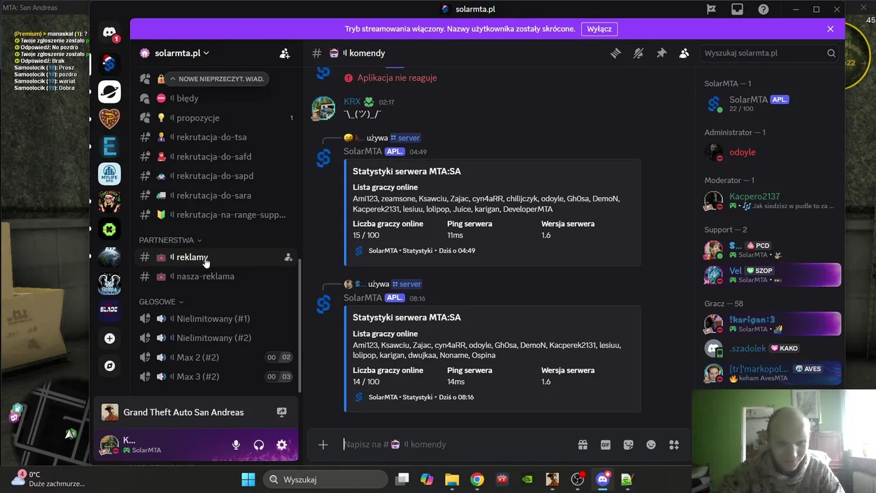Open OBS Studio from the taskbar
Screen dimensions: 876x493
[578, 479]
